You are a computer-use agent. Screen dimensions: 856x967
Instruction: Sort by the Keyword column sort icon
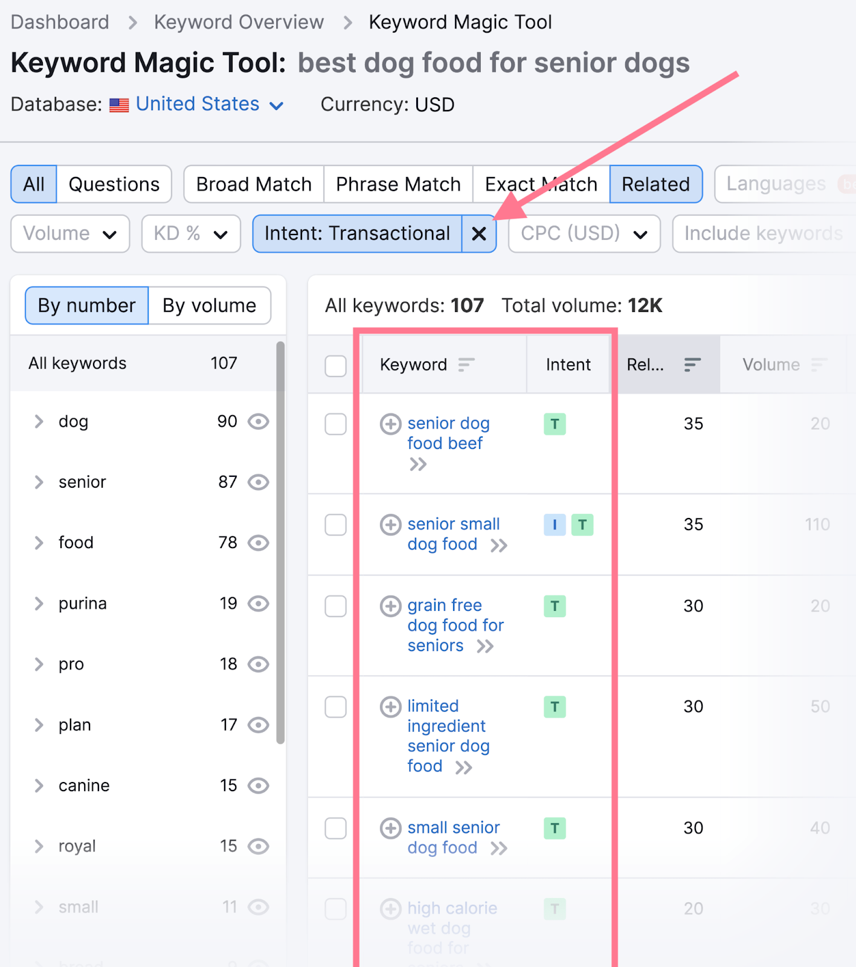[466, 364]
